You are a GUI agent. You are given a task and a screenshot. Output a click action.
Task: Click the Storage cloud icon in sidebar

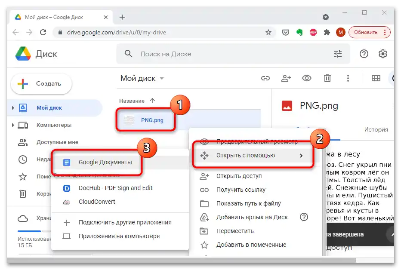23,218
